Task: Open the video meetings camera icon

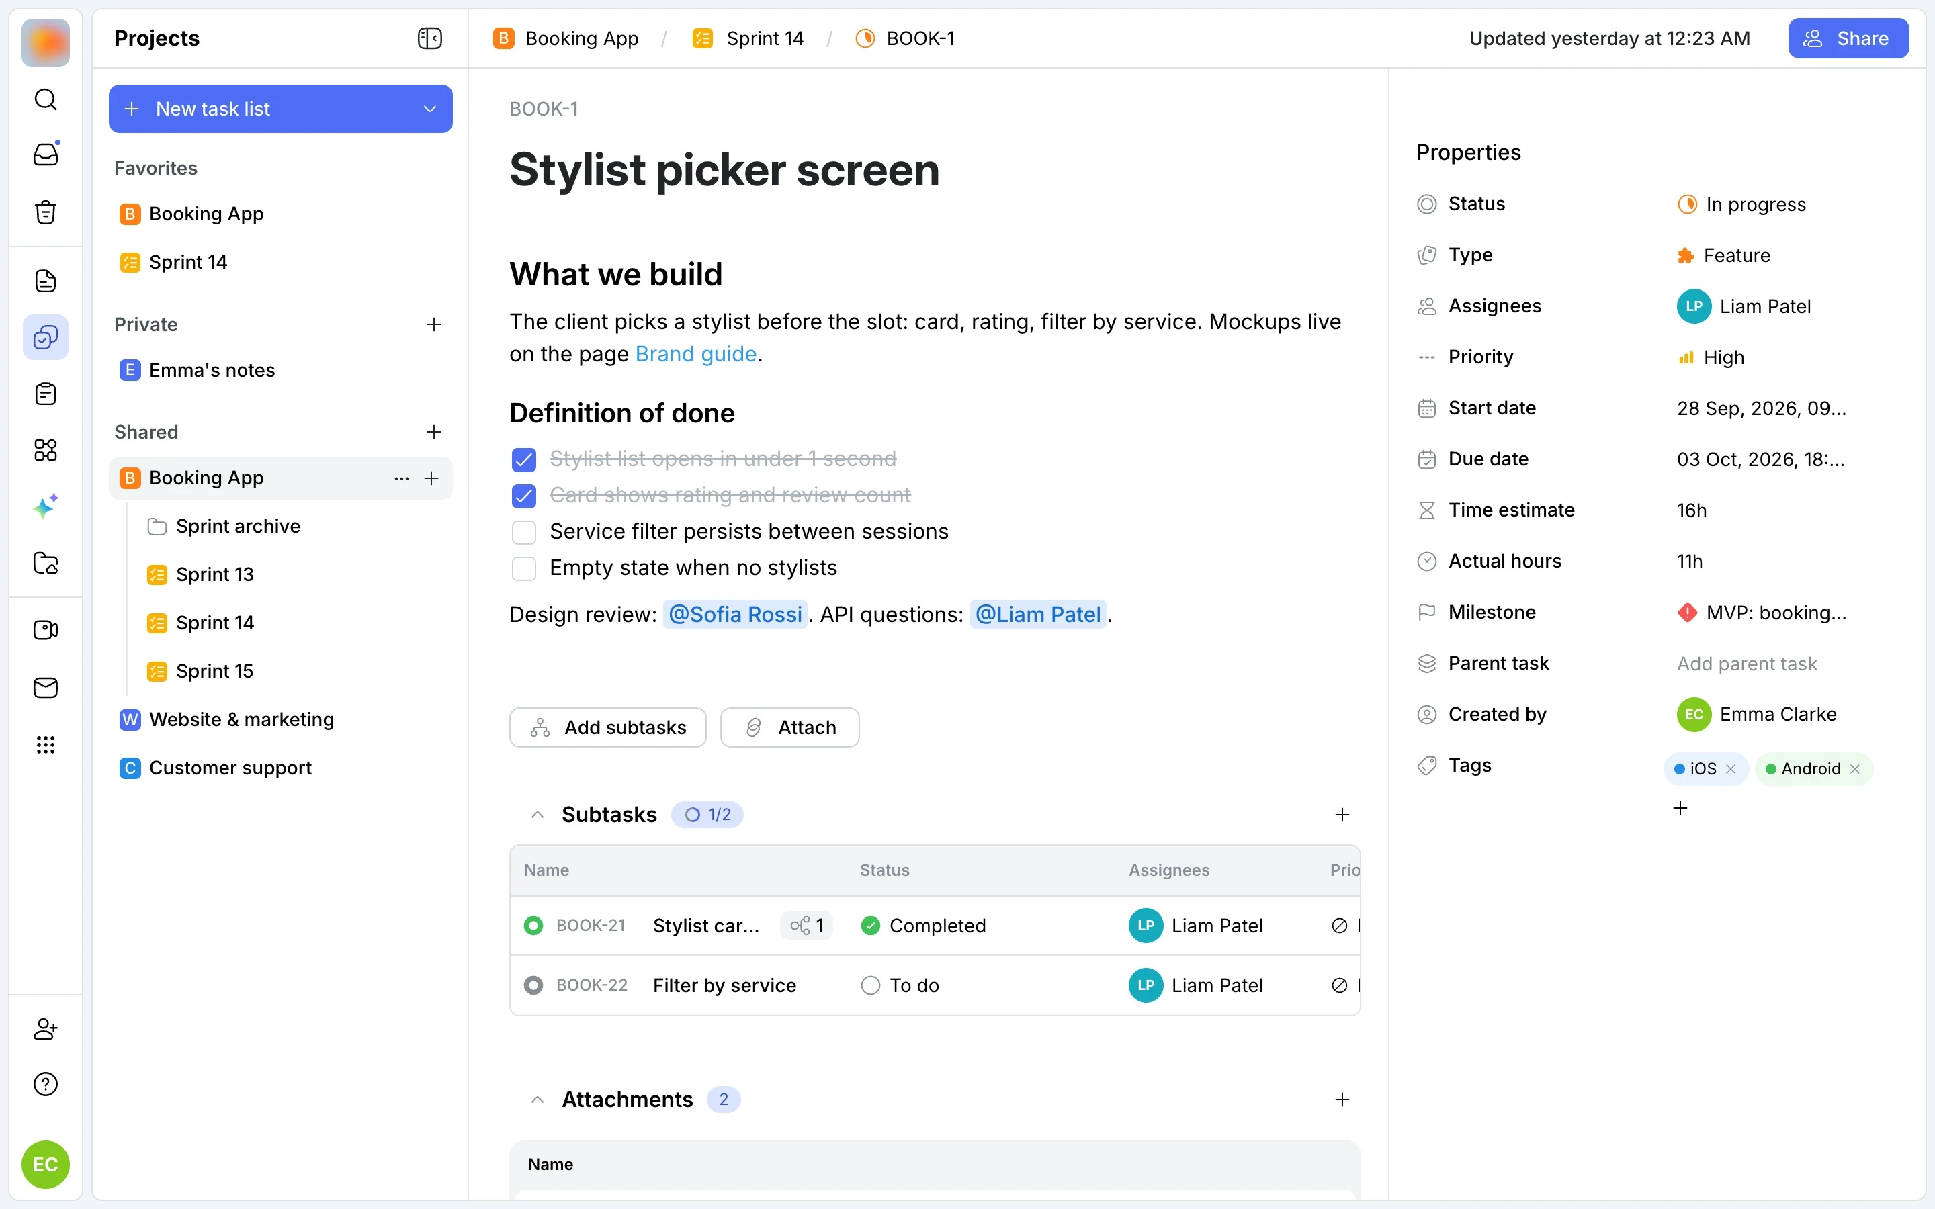Action: (46, 630)
